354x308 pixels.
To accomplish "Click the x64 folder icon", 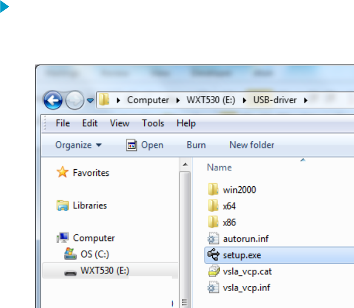I will point(213,205).
